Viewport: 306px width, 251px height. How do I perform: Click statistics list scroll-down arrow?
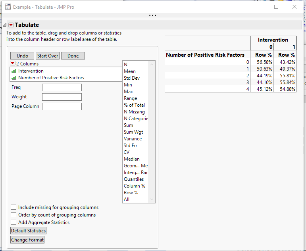pyautogui.click(x=152, y=199)
